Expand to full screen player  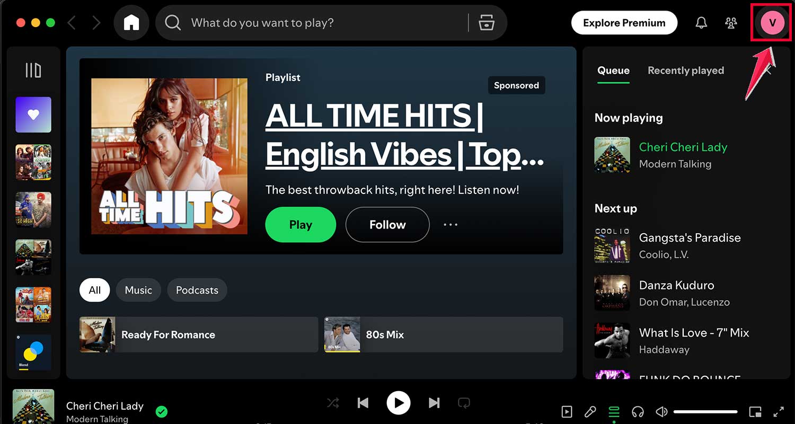tap(779, 411)
